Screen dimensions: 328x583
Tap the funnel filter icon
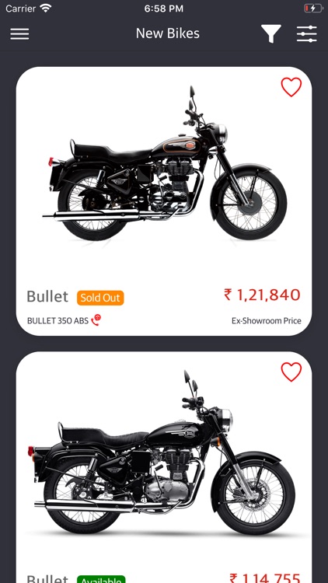pos(270,34)
